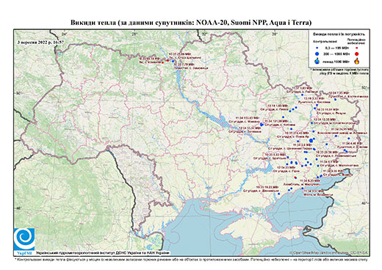This screenshot has height=270, width=382.
Task: Click the blue flame legend icon
Action: pyautogui.click(x=317, y=62)
